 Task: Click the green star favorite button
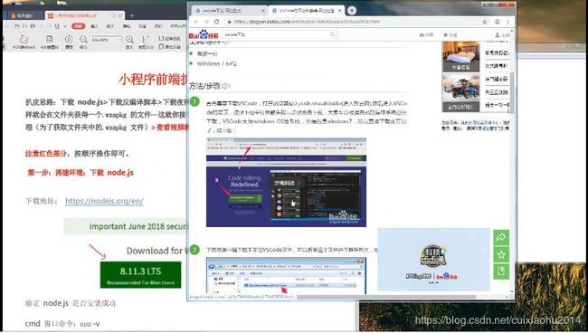[x=501, y=254]
